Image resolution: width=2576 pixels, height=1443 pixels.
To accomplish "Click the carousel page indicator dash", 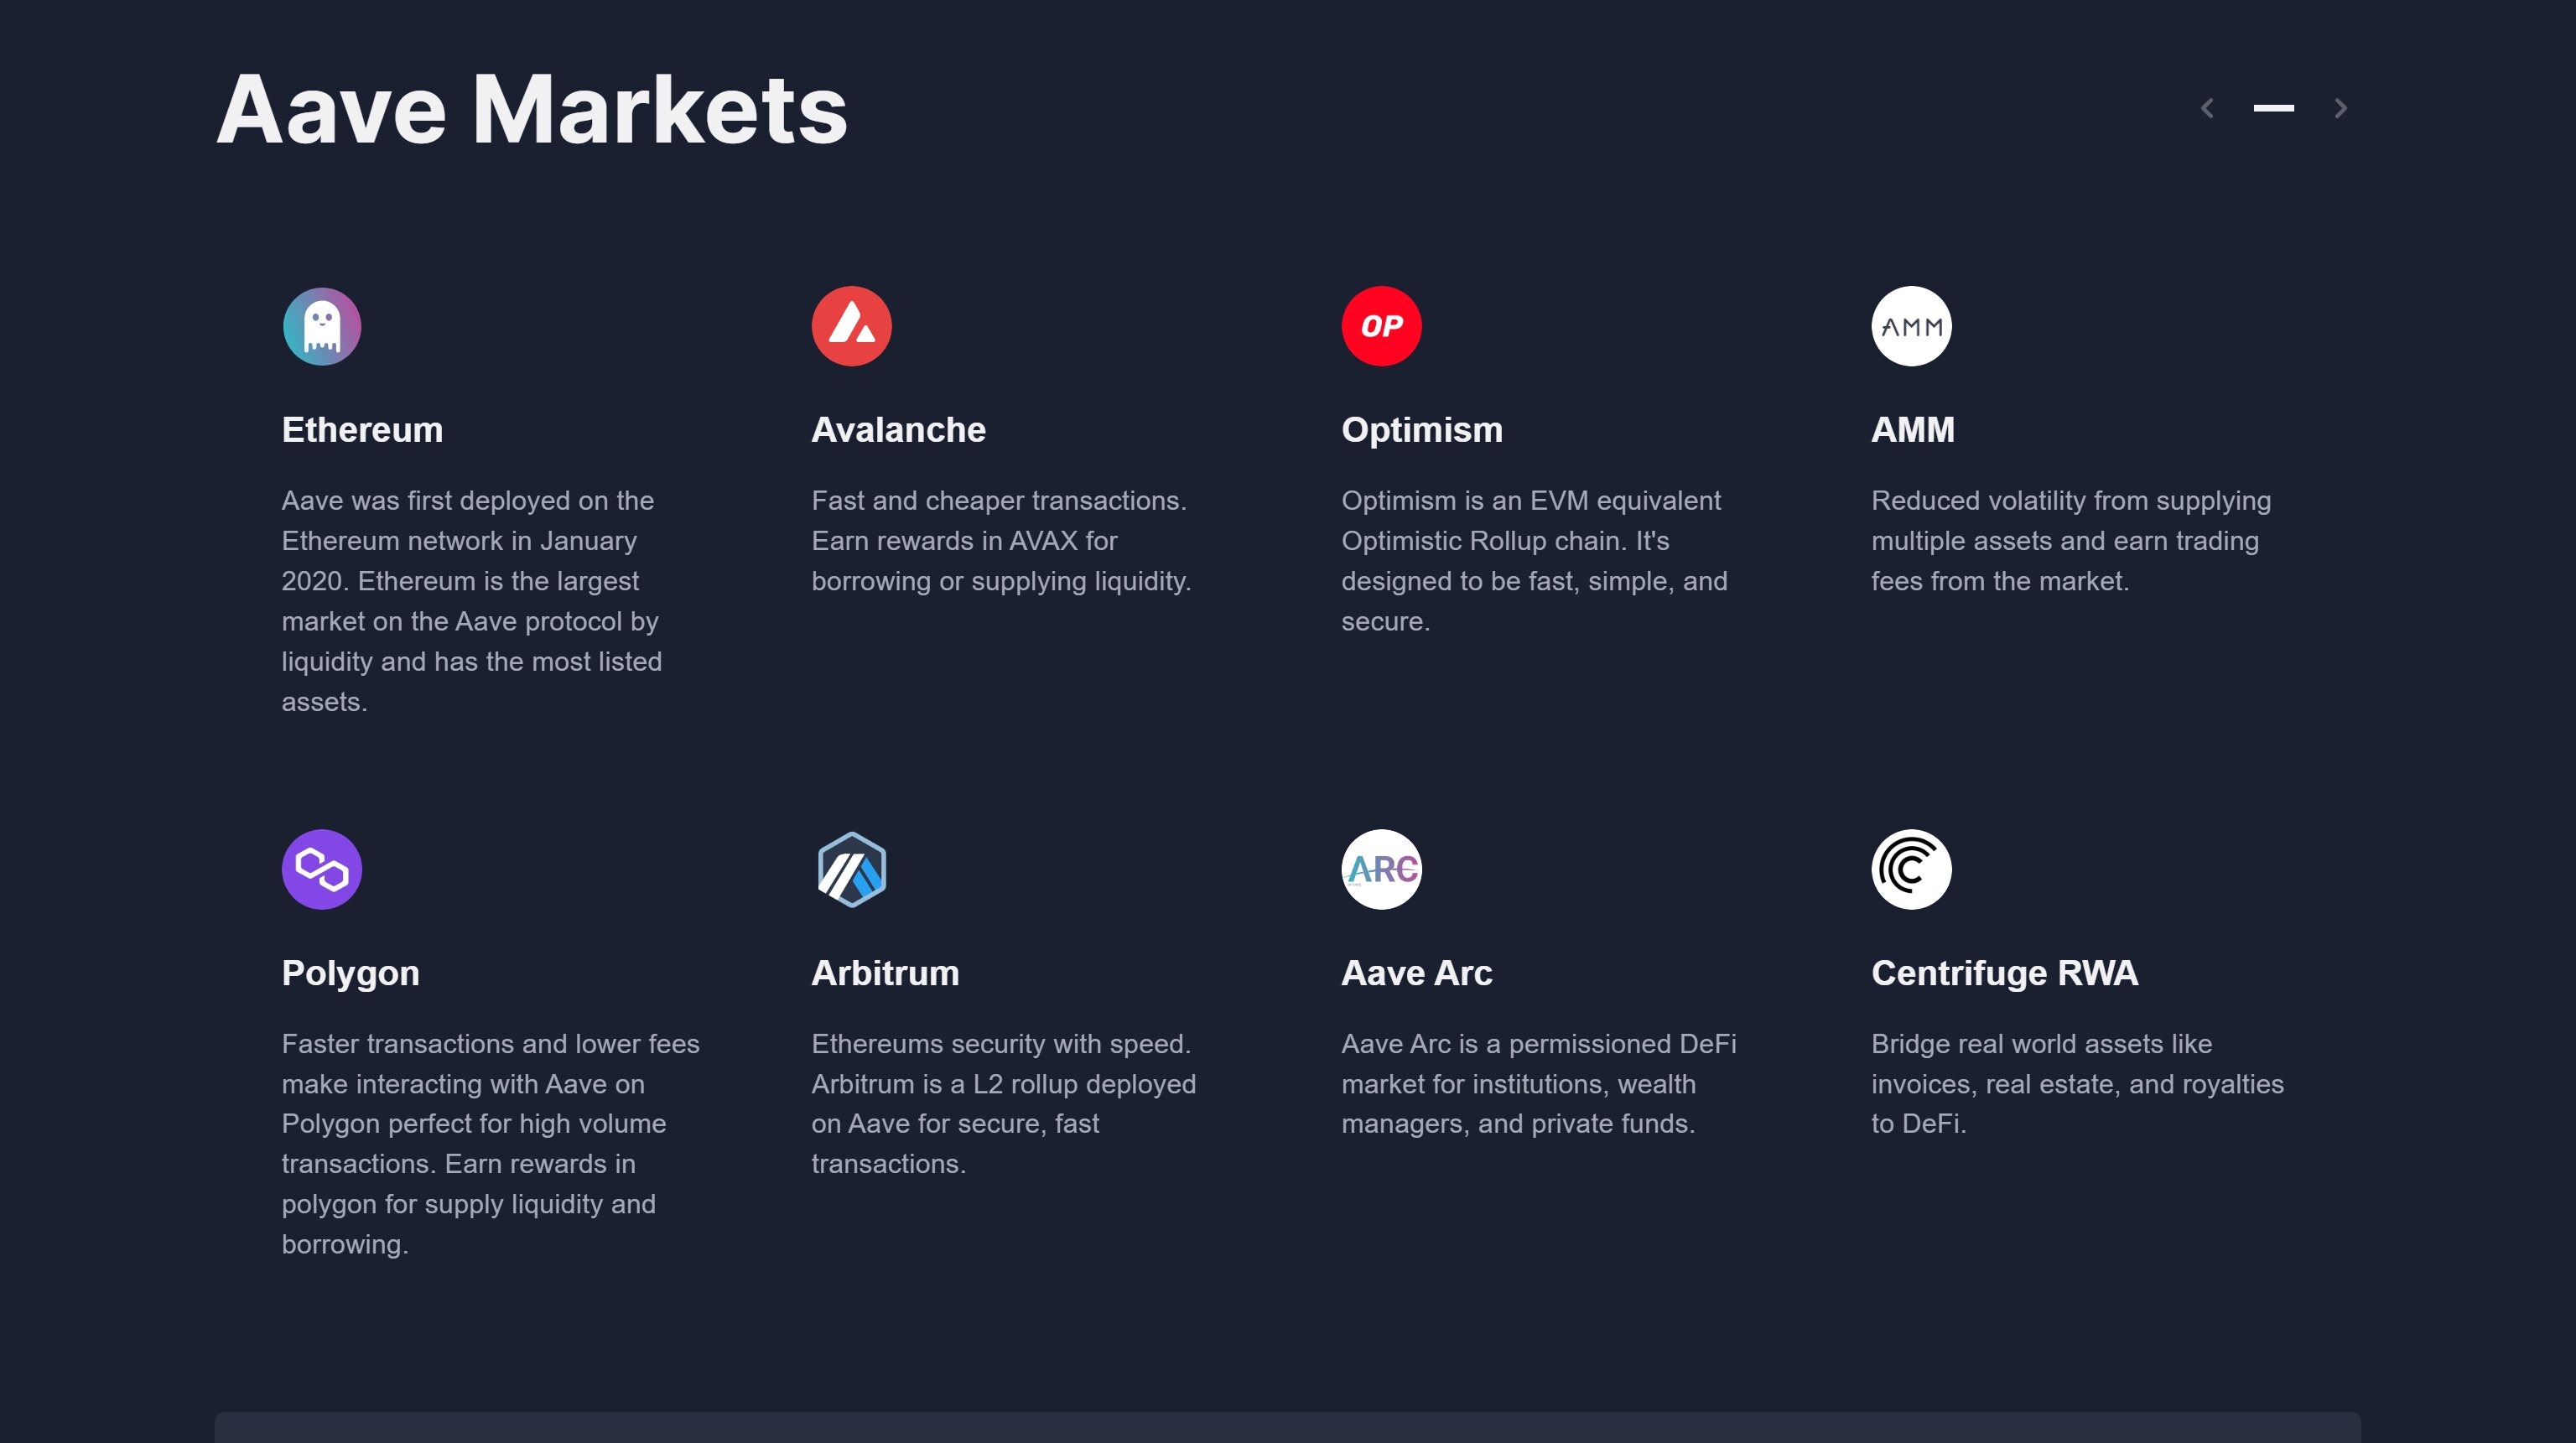I will (2273, 108).
